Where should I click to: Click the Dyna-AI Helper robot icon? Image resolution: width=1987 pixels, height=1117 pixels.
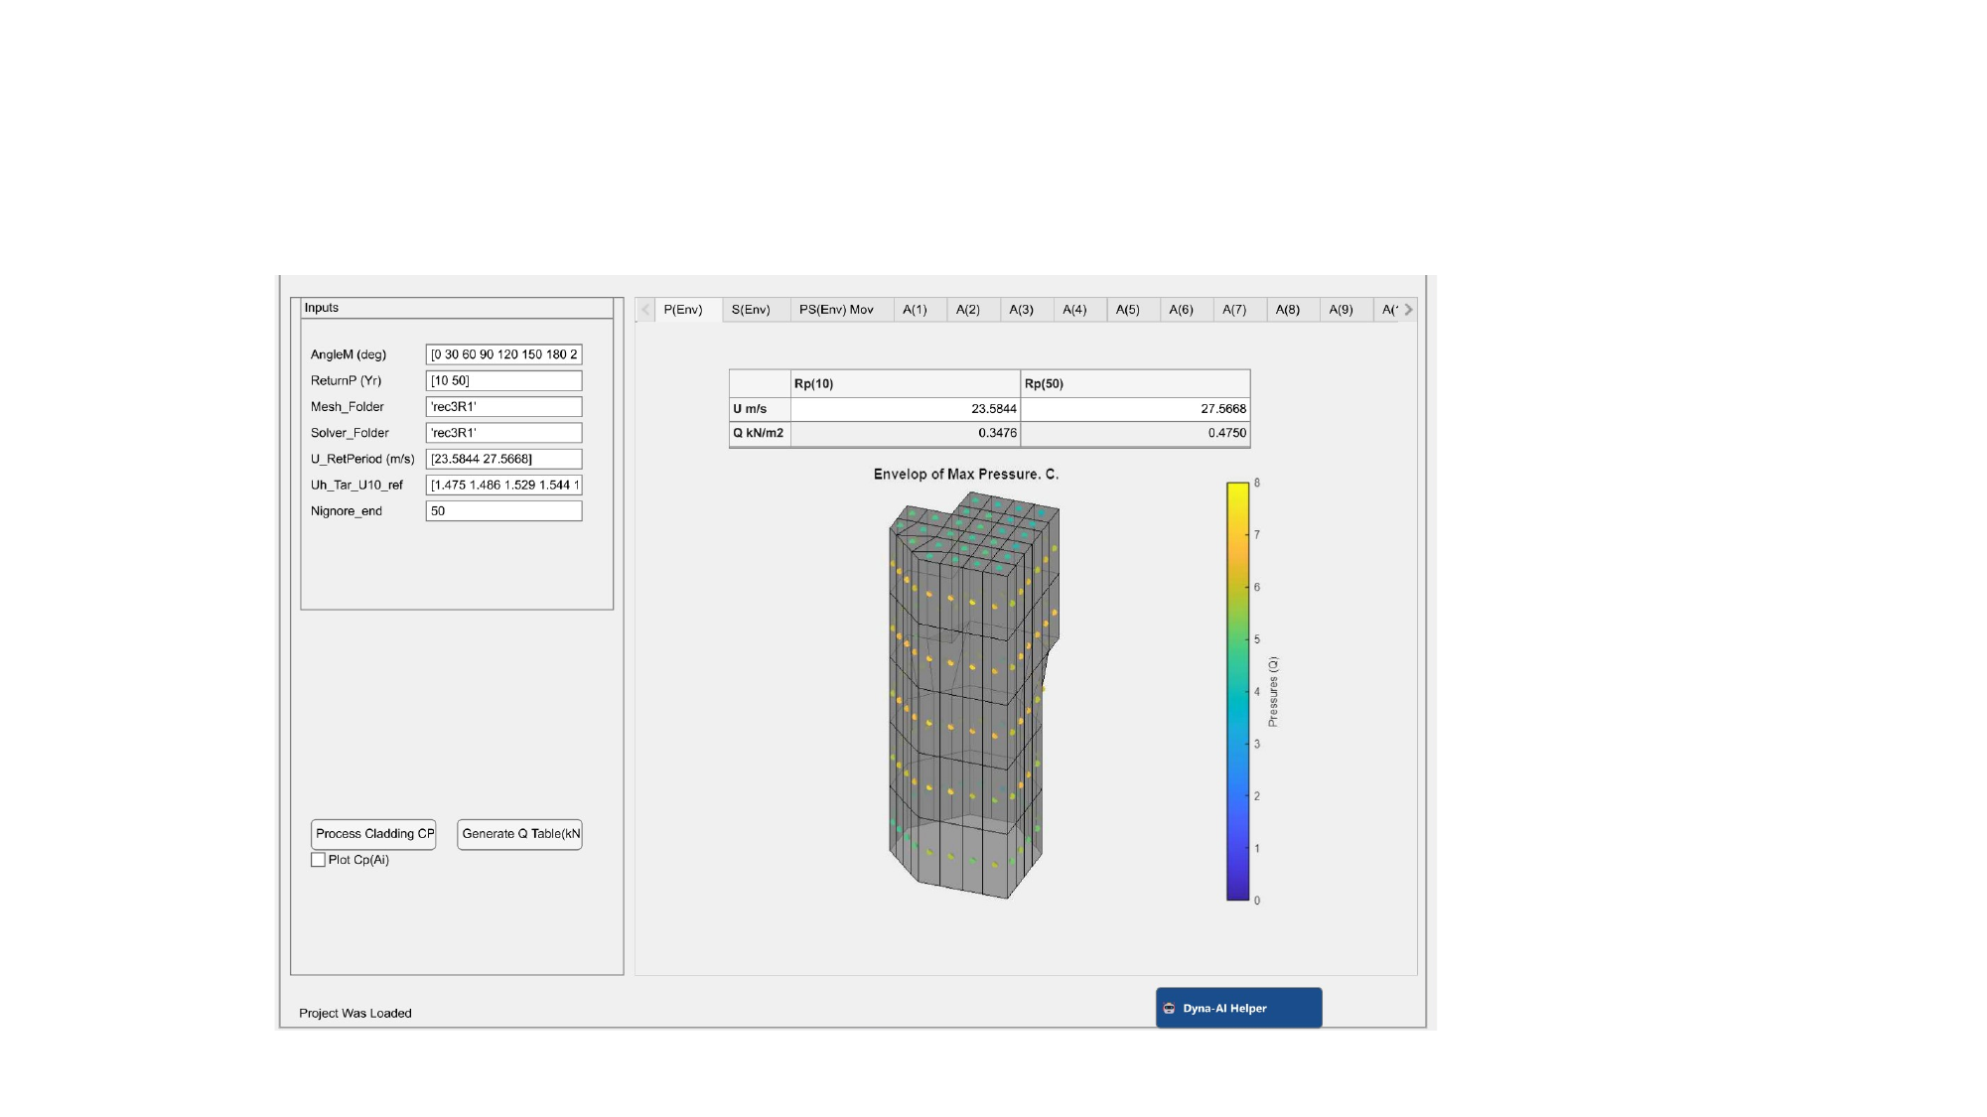(x=1169, y=1008)
